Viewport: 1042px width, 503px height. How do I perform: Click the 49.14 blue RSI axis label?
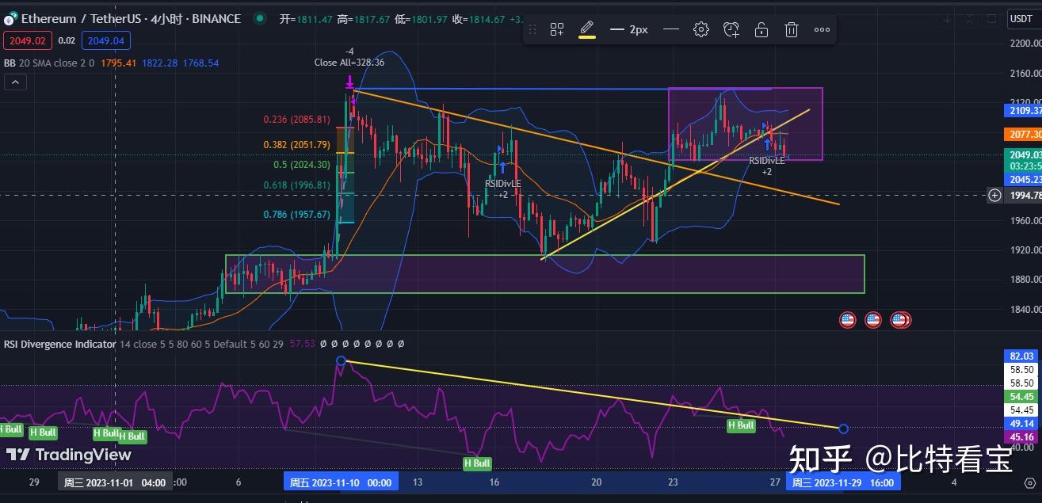click(x=1021, y=423)
